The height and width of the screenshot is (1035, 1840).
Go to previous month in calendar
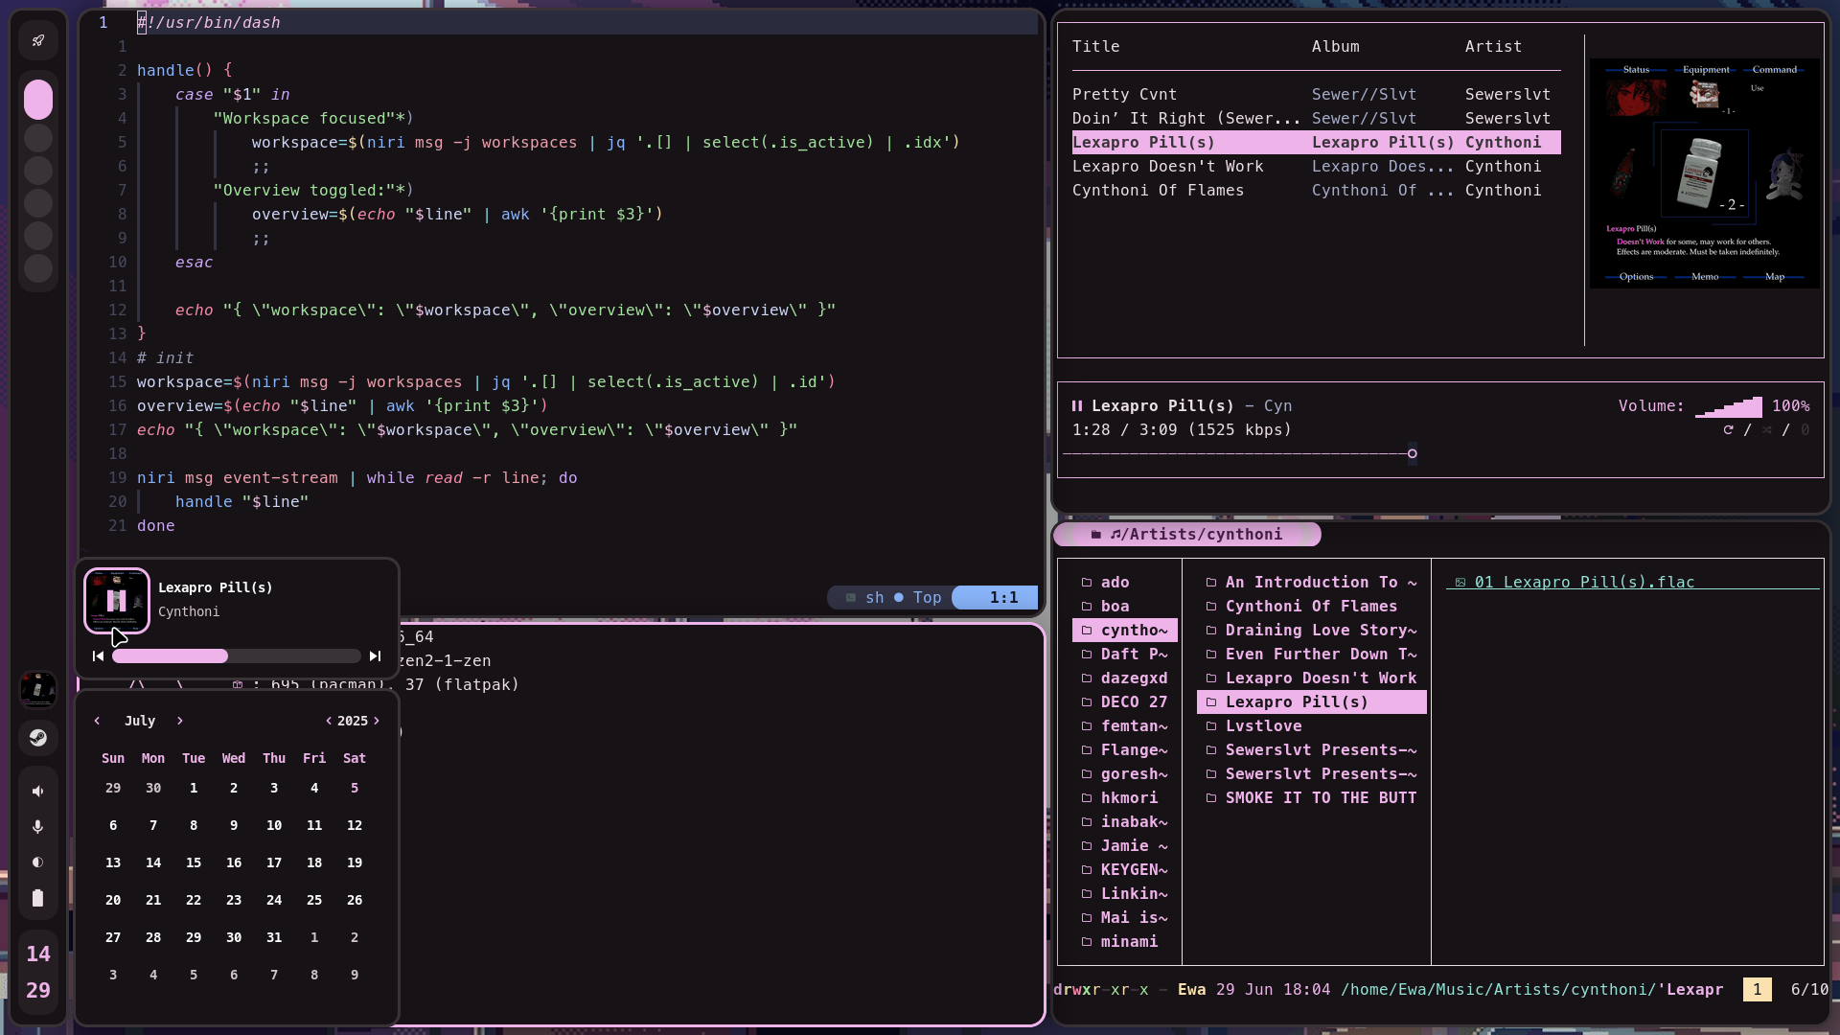point(97,721)
